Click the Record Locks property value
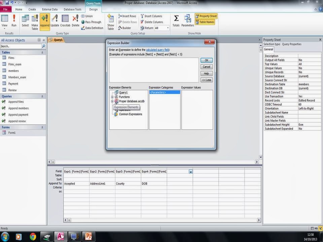Image resolution: width=323 pixels, height=242 pixels. point(310,100)
